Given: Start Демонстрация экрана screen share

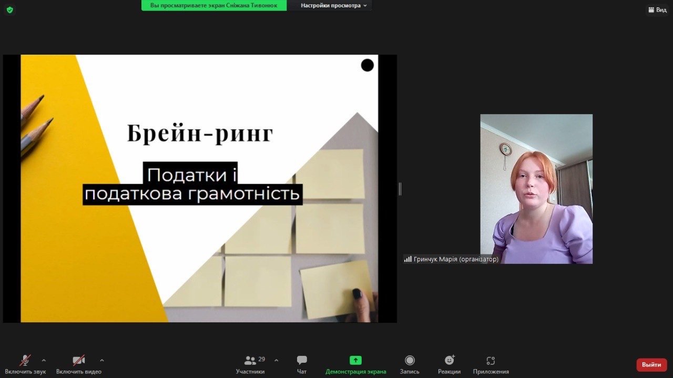Looking at the screenshot, I should click(x=355, y=364).
